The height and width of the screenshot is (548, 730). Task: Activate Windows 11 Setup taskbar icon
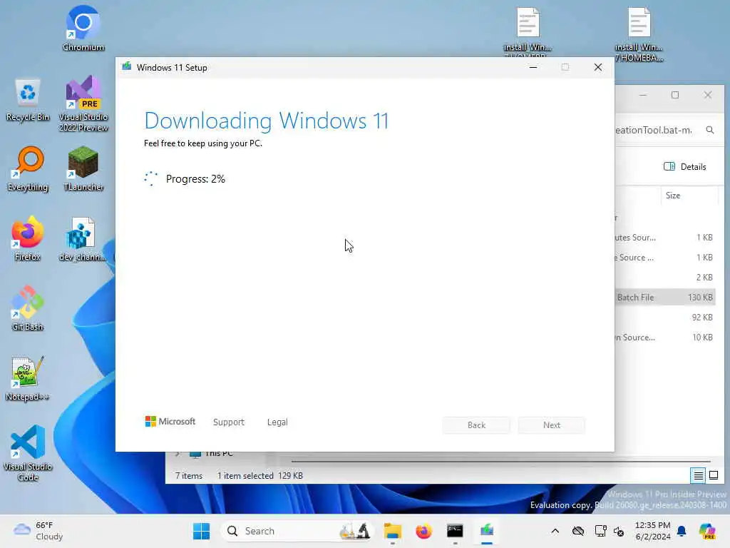[486, 531]
